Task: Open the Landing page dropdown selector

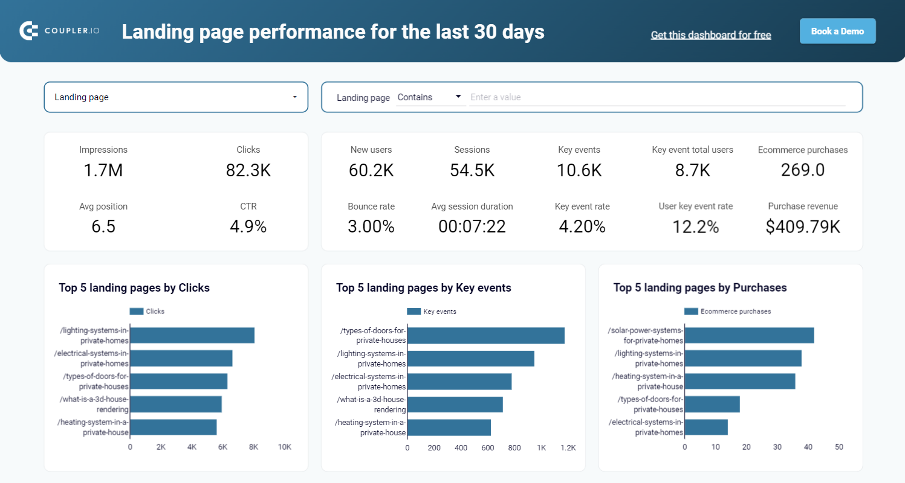Action: pyautogui.click(x=175, y=97)
